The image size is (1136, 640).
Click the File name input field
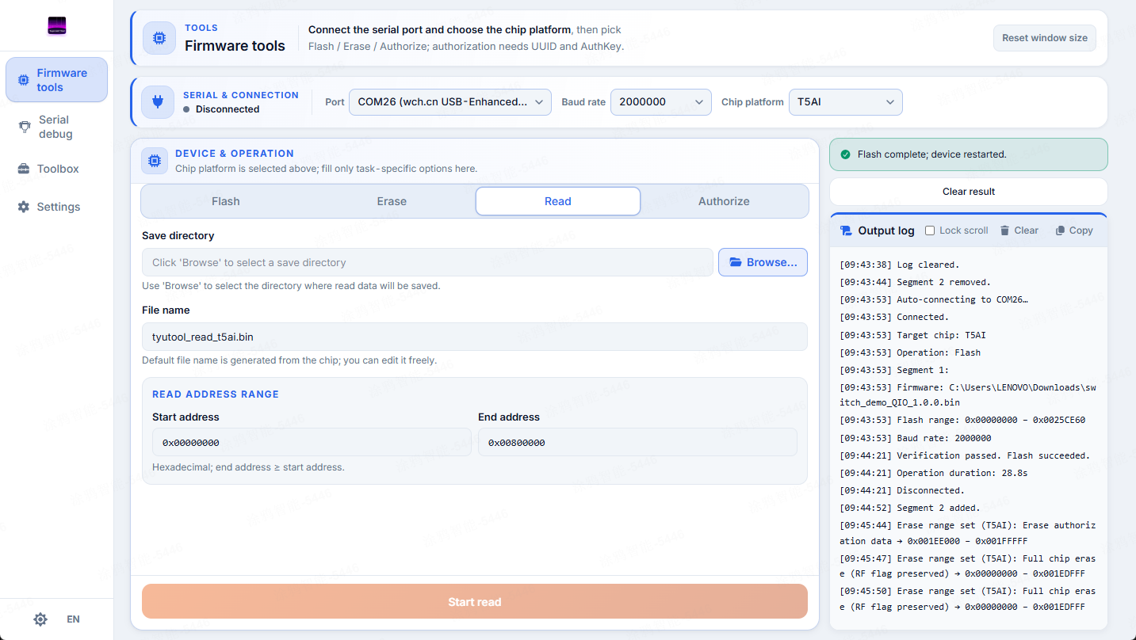(475, 337)
